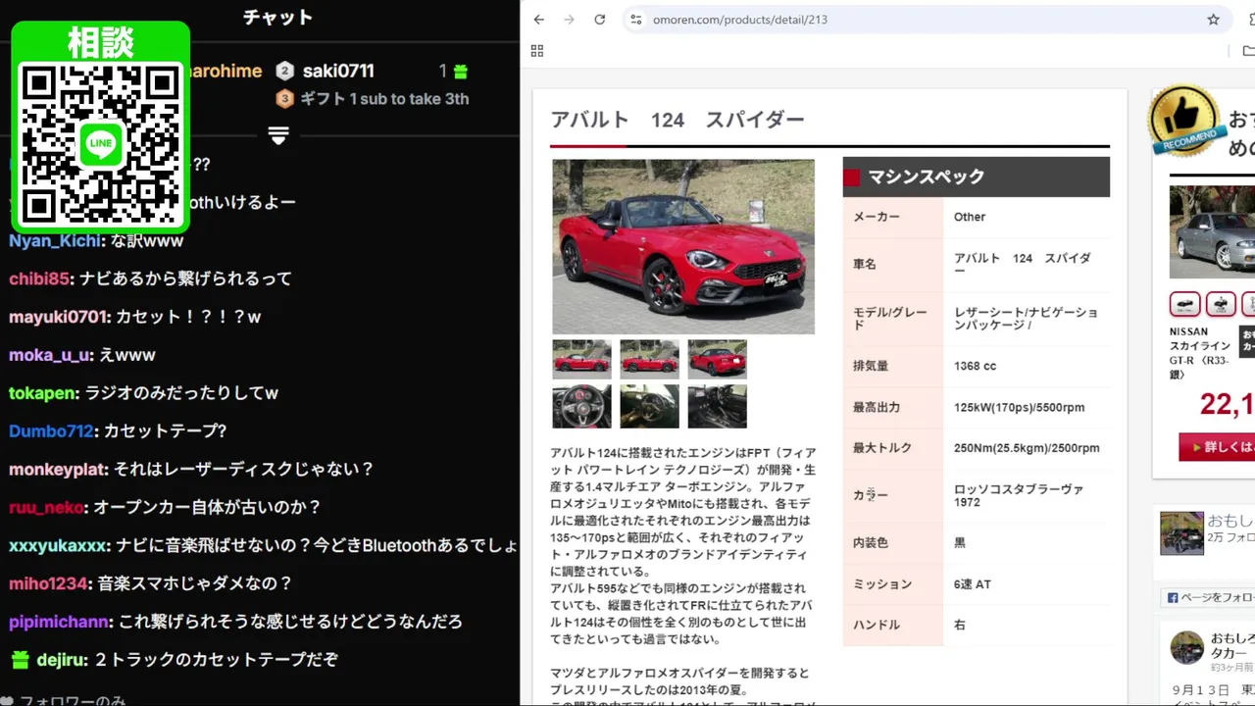Screen dimensions: 1255x706
Task: Open site information icon in address bar
Action: pos(635,20)
